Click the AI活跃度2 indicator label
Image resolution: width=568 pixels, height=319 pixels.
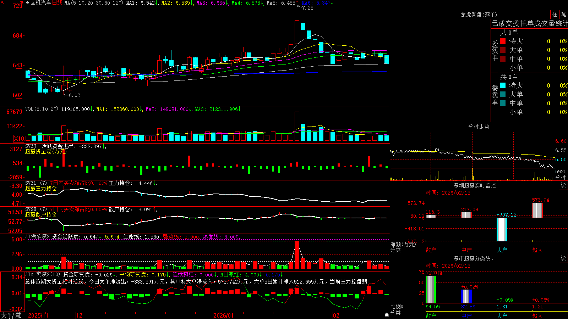(x=38, y=236)
